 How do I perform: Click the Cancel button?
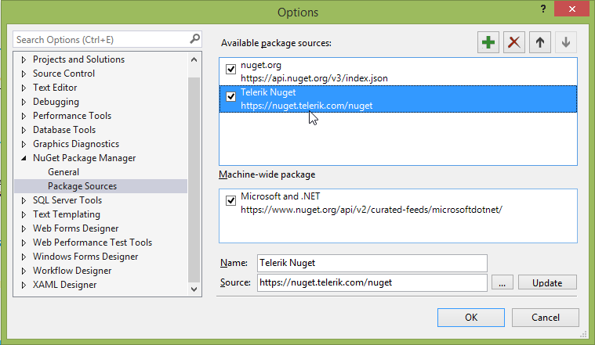point(545,318)
